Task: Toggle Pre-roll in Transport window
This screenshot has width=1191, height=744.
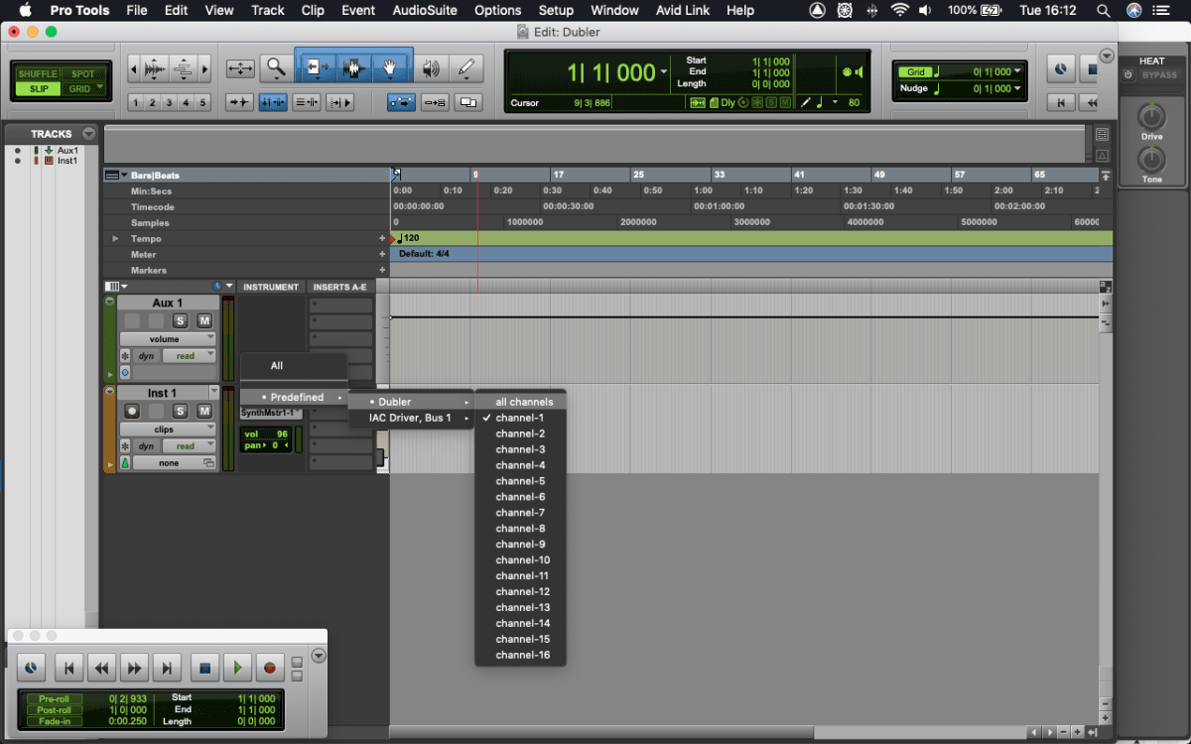Action: pyautogui.click(x=54, y=698)
